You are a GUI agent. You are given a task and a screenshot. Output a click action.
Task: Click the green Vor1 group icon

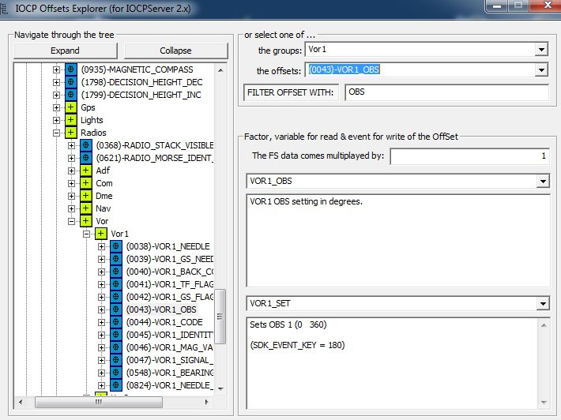click(x=101, y=234)
